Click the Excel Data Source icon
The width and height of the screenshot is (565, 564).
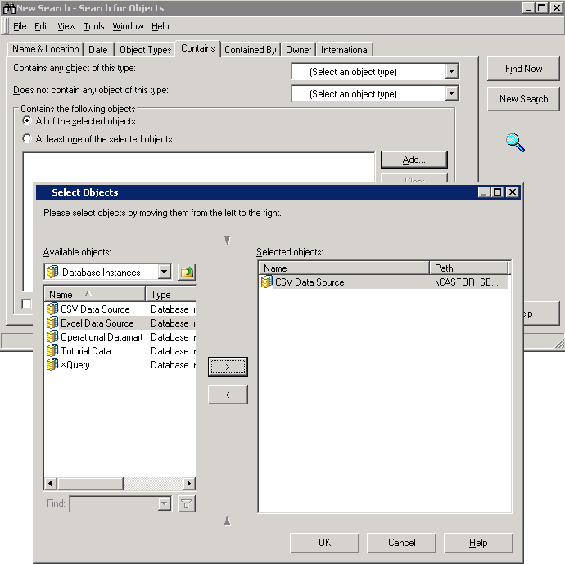coord(52,323)
